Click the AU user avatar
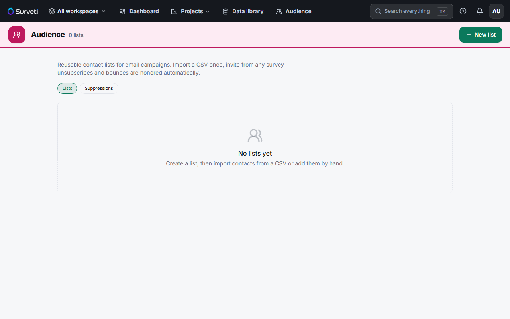 point(496,11)
